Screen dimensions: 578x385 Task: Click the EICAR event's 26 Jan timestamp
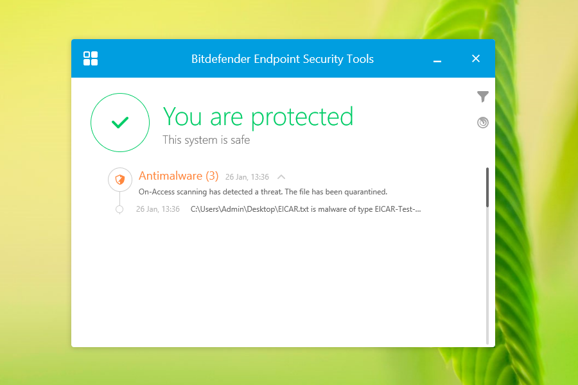(158, 209)
